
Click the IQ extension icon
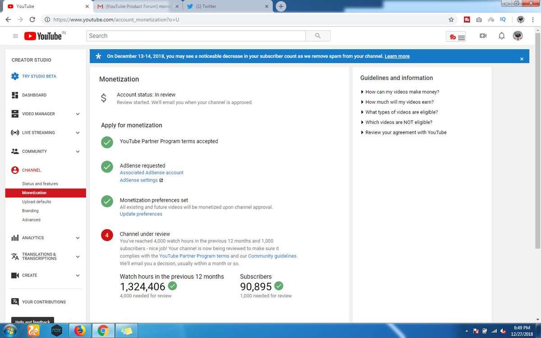(x=503, y=20)
